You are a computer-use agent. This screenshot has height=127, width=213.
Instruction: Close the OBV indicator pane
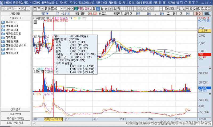click(210, 94)
